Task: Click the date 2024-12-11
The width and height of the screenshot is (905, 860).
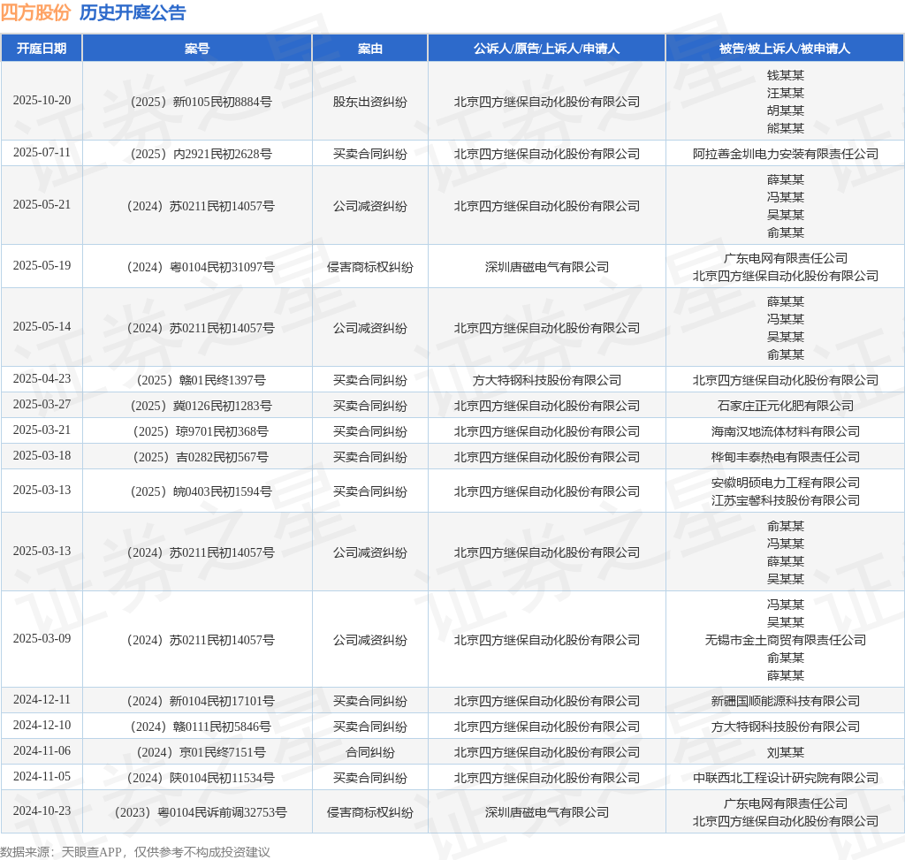Action: click(x=42, y=699)
